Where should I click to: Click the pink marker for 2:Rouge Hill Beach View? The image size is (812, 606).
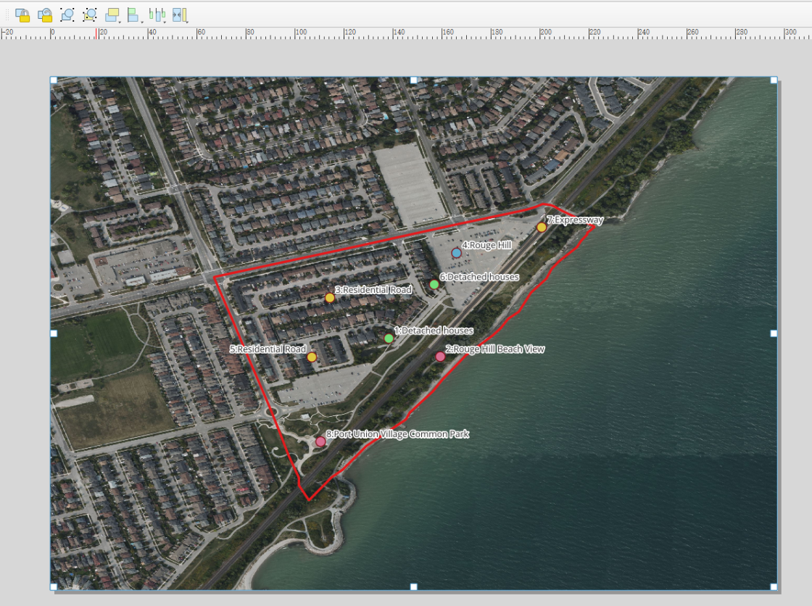coord(439,357)
